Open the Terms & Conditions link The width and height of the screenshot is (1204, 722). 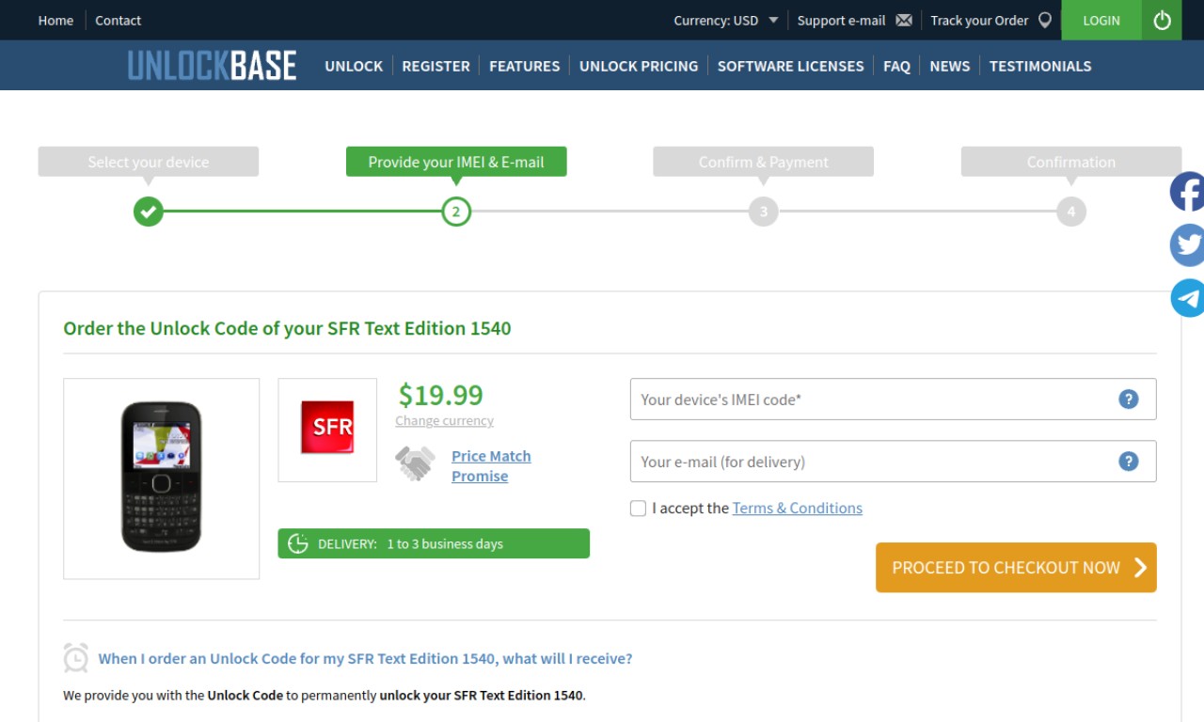[797, 508]
